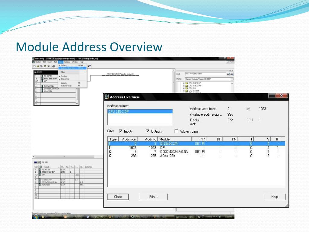309x232 pixels.
Task: Click the PIP column header
Action: point(199,139)
